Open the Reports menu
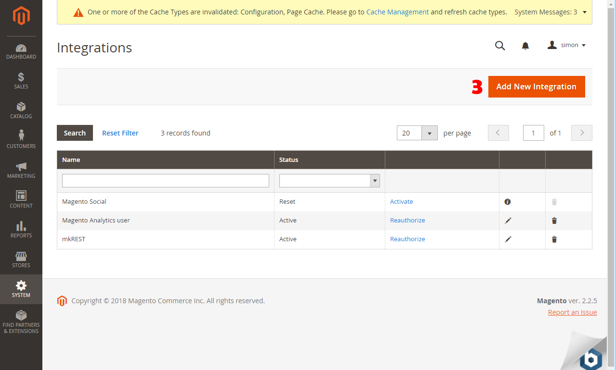The width and height of the screenshot is (616, 370). 21,230
